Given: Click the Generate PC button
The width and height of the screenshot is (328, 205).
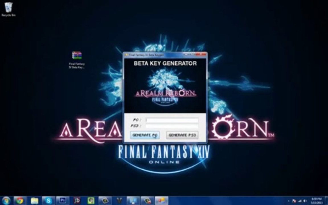Looking at the screenshot, I should [145, 135].
